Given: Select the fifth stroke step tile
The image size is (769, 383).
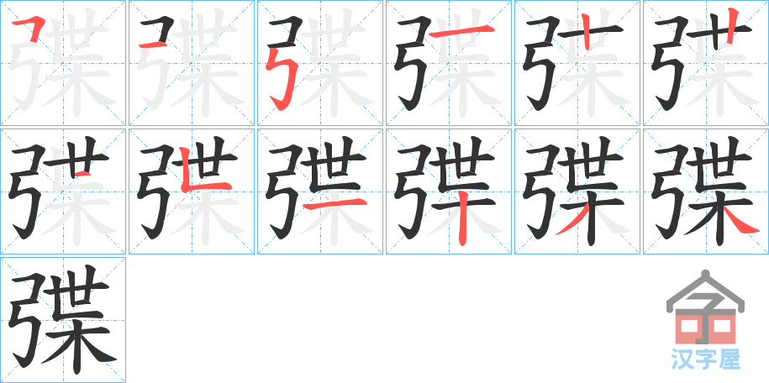Looking at the screenshot, I should click(x=577, y=63).
